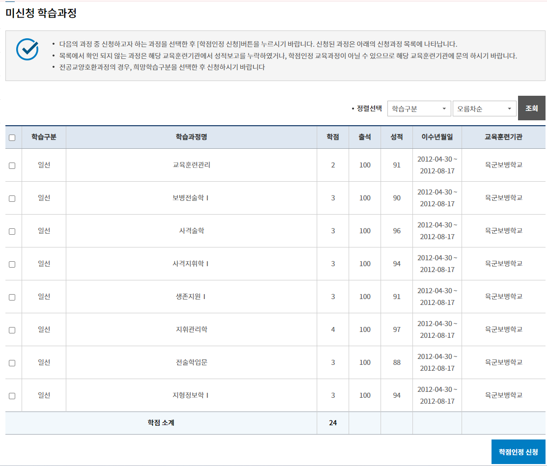Click grade 96 in 사격술학 row
Screen dimensions: 547x466
[397, 231]
